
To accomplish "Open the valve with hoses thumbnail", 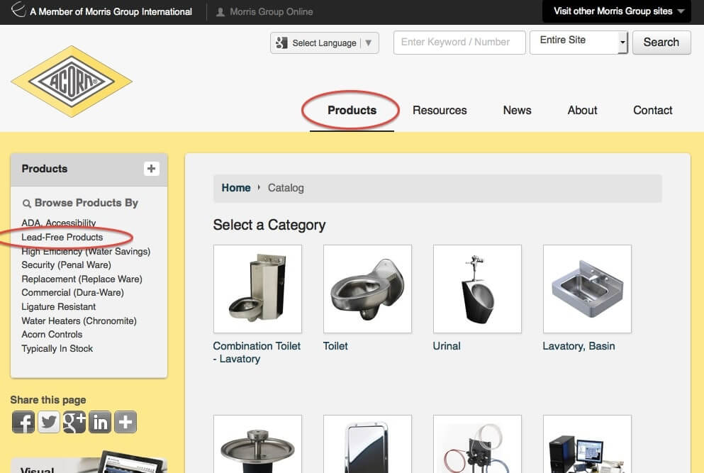I will [477, 444].
